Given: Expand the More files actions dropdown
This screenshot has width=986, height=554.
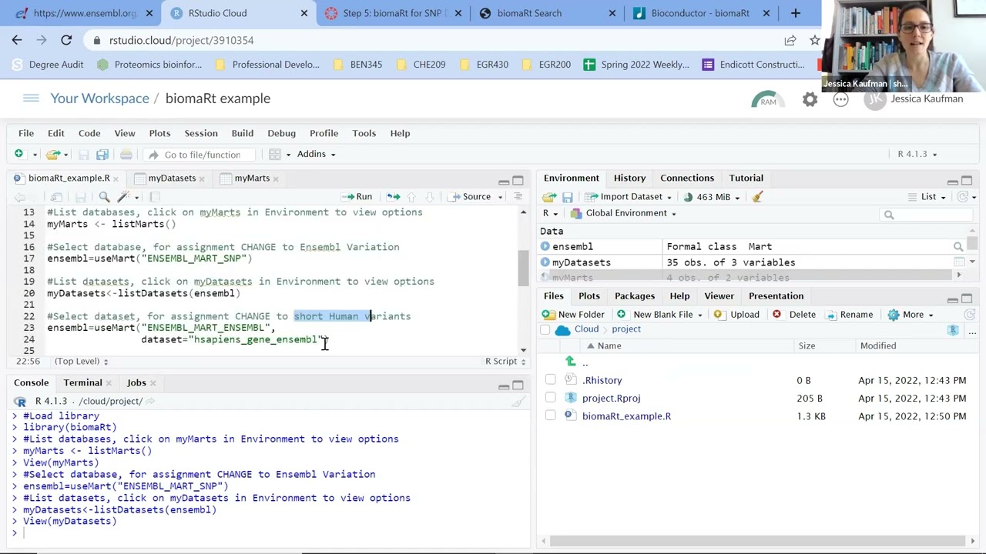Looking at the screenshot, I should [x=910, y=315].
